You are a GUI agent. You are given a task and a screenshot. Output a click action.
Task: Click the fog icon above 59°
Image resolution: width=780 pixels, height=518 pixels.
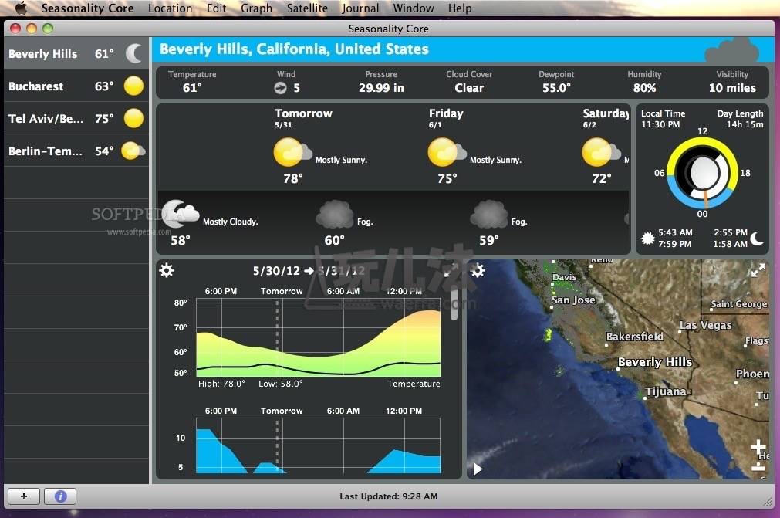[489, 214]
